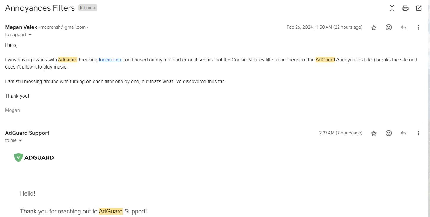430x217 pixels.
Task: Click the page's vertical scrollbar
Action: tap(428, 89)
